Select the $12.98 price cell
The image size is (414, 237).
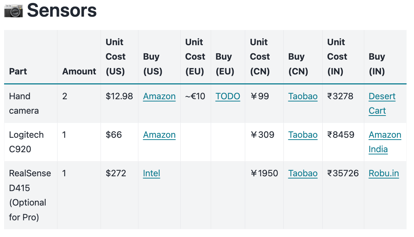[x=119, y=96]
